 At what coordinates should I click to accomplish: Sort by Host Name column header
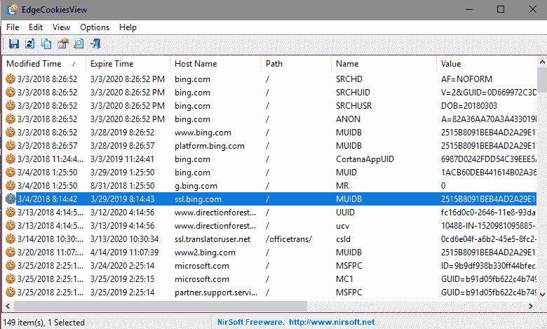pyautogui.click(x=216, y=64)
